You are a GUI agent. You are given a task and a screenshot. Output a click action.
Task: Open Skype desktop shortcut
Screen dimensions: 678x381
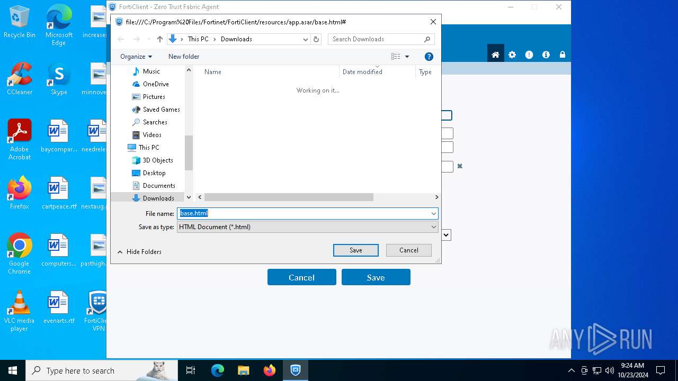click(x=59, y=79)
